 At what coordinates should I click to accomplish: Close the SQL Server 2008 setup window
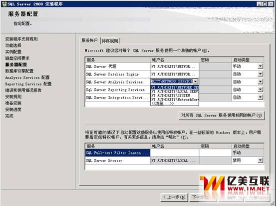click(271, 4)
